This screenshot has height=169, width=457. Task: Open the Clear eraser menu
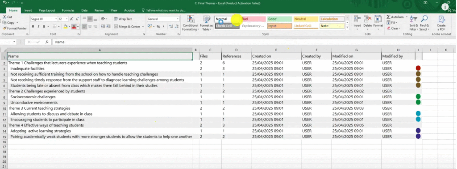[393, 28]
